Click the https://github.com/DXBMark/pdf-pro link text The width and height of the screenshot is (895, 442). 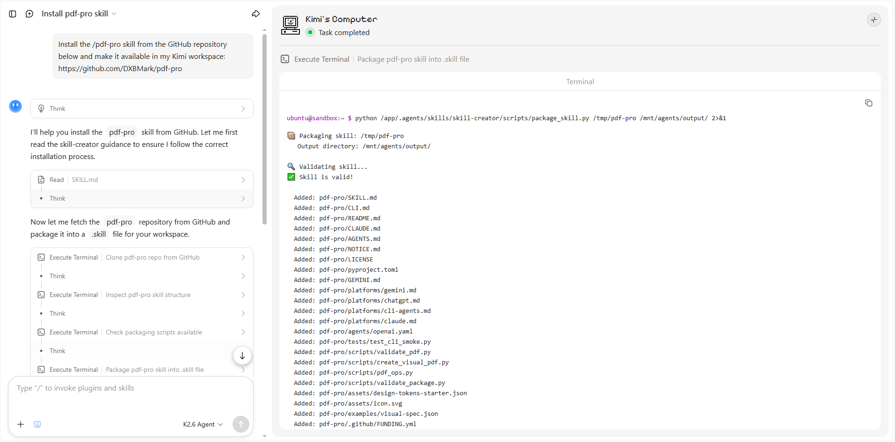click(120, 68)
